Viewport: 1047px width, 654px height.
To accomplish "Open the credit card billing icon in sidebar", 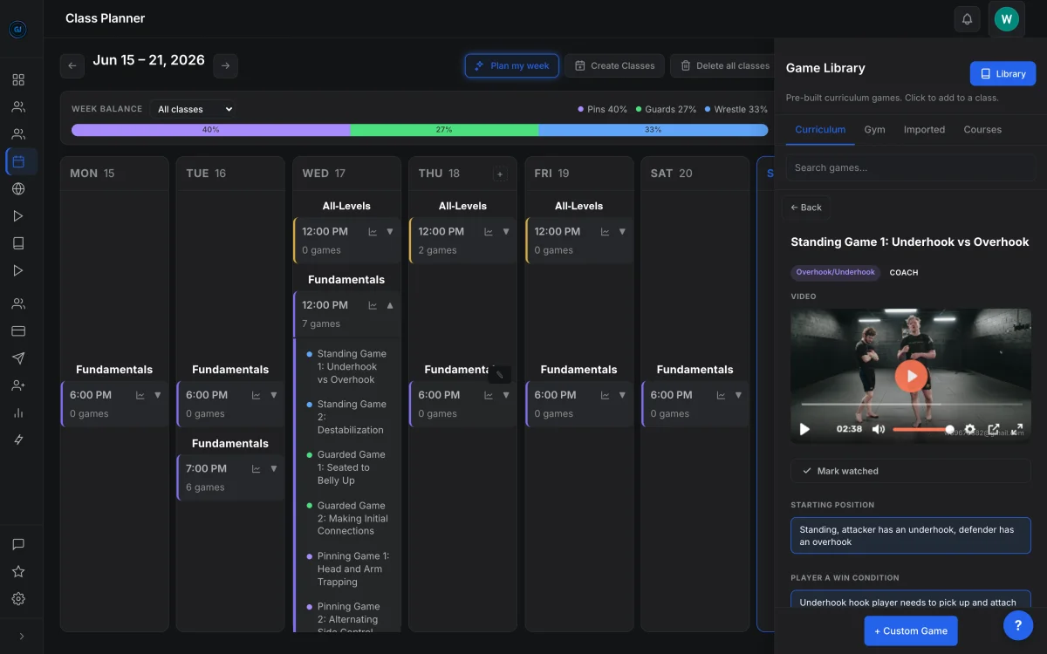I will click(18, 331).
